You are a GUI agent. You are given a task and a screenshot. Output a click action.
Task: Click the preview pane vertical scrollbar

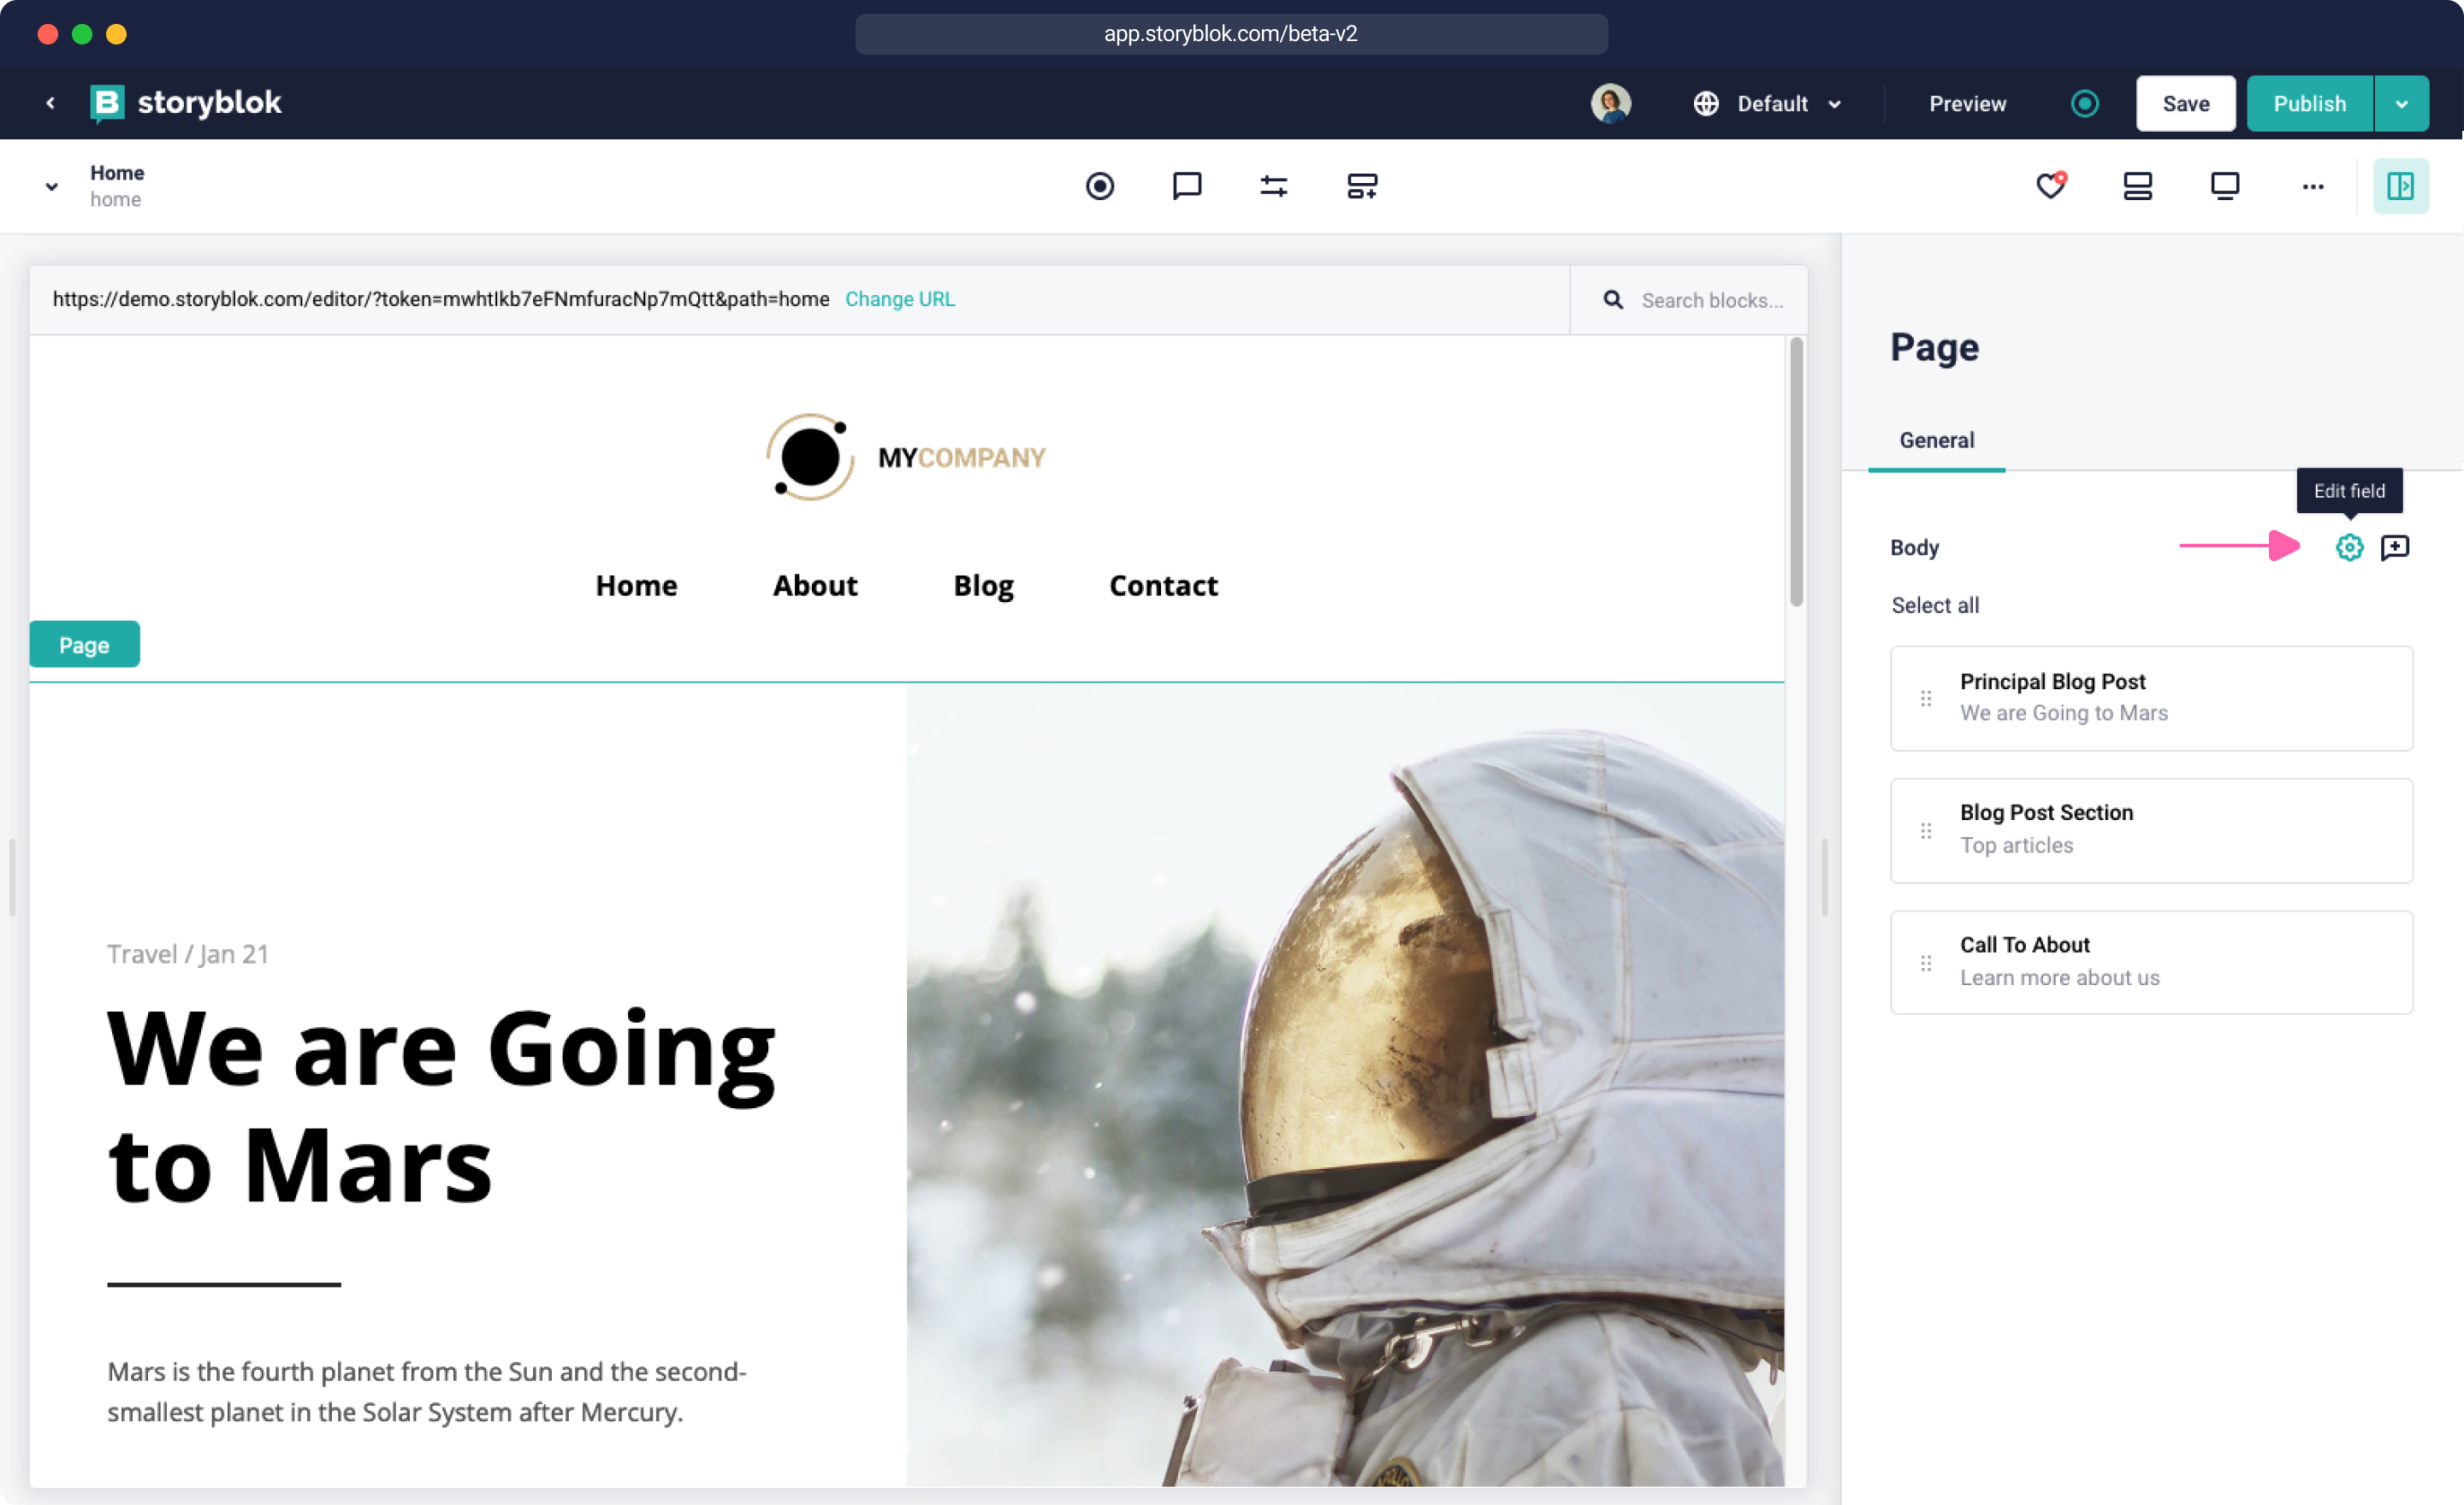[x=1796, y=472]
